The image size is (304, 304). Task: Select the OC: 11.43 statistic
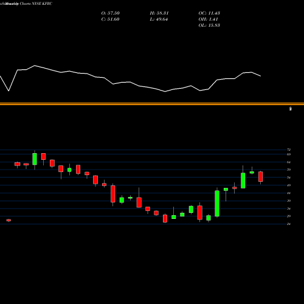209,13
